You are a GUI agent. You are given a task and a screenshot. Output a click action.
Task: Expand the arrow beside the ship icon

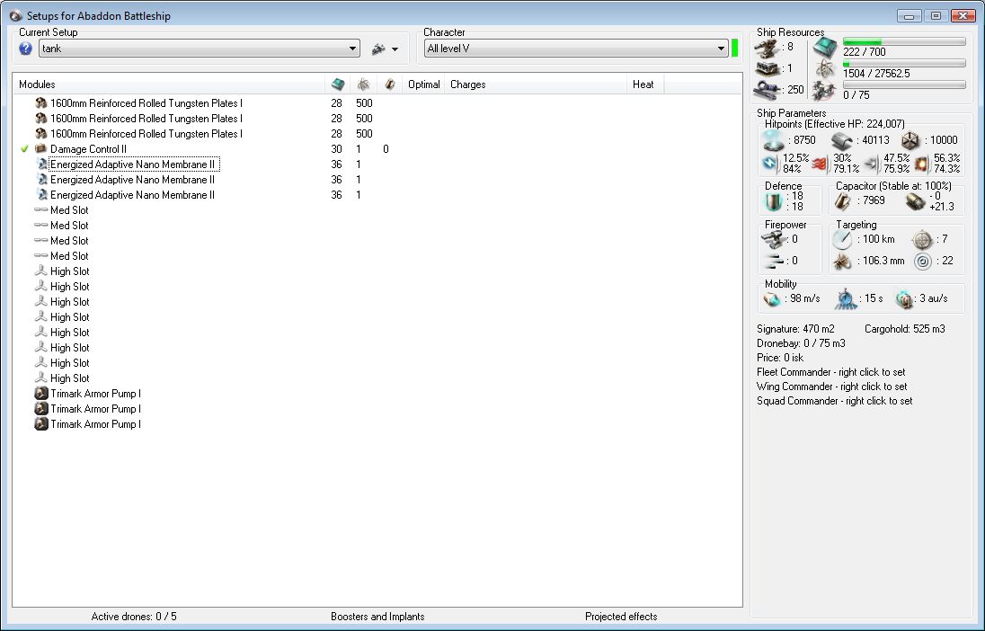coord(395,49)
